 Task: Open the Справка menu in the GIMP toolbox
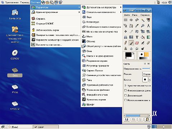coord(145,15)
